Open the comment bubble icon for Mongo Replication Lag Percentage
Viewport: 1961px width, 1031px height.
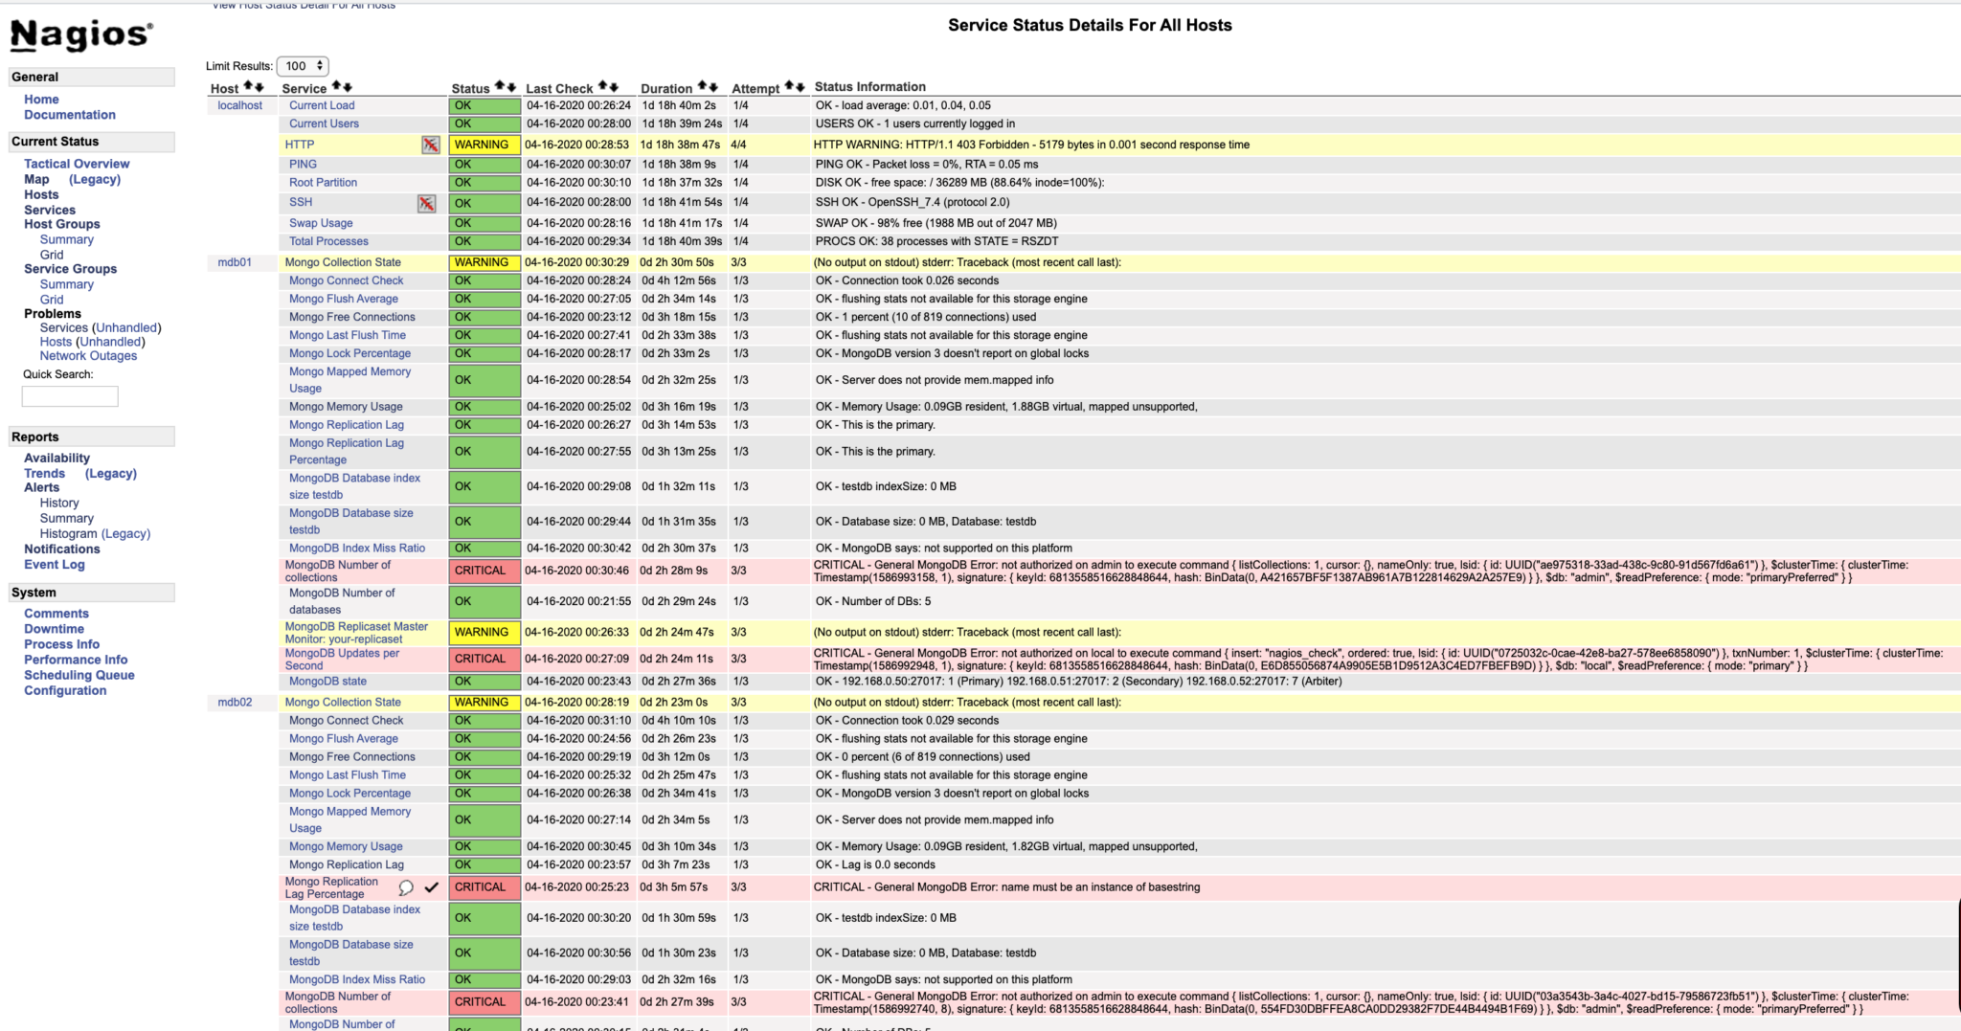point(406,887)
